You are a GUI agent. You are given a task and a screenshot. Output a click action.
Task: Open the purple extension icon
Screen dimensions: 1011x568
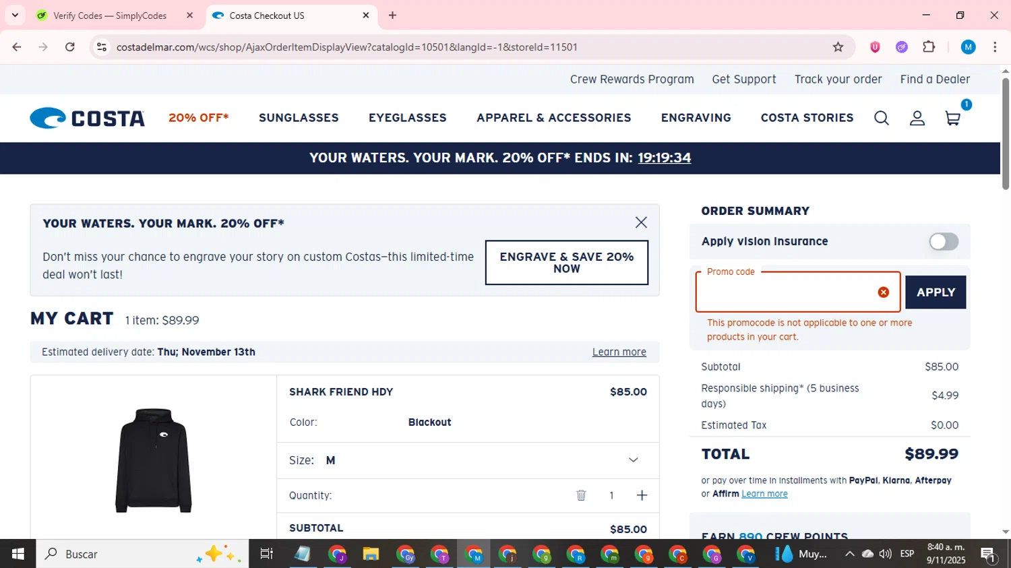point(902,47)
